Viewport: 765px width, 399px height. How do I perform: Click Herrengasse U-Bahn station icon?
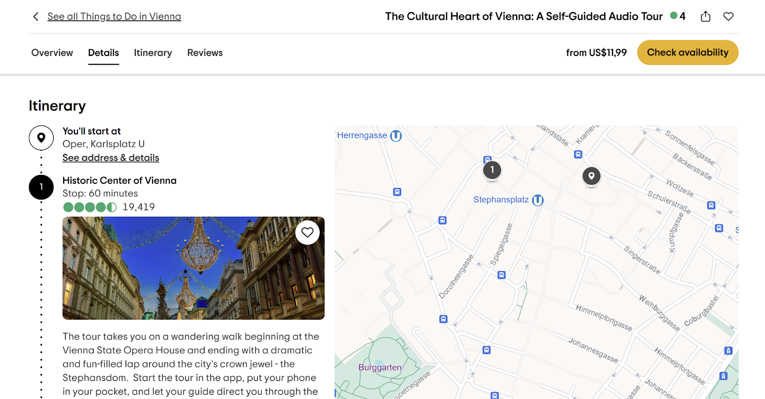[396, 136]
